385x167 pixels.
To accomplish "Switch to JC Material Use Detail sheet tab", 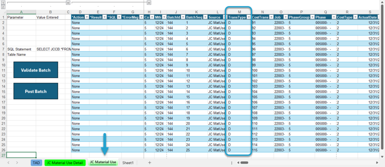I will point(65,162).
